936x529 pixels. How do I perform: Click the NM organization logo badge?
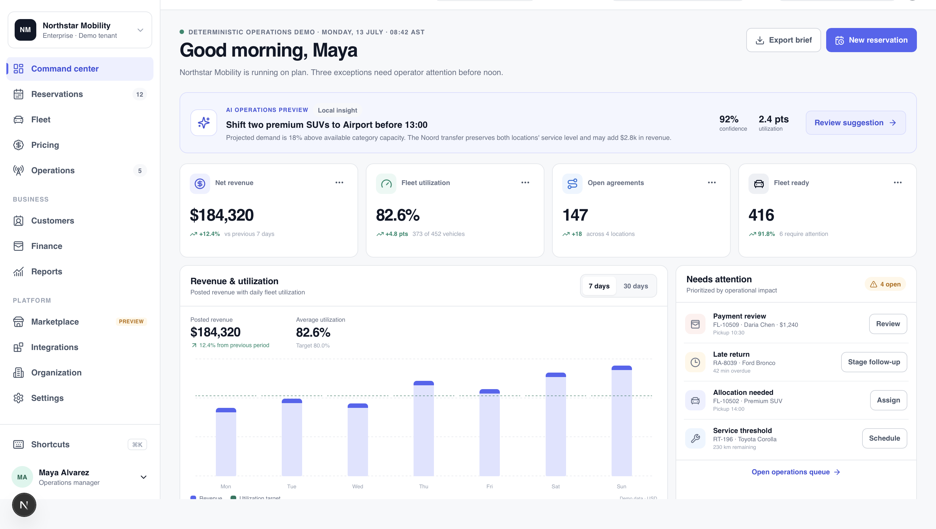pos(25,30)
